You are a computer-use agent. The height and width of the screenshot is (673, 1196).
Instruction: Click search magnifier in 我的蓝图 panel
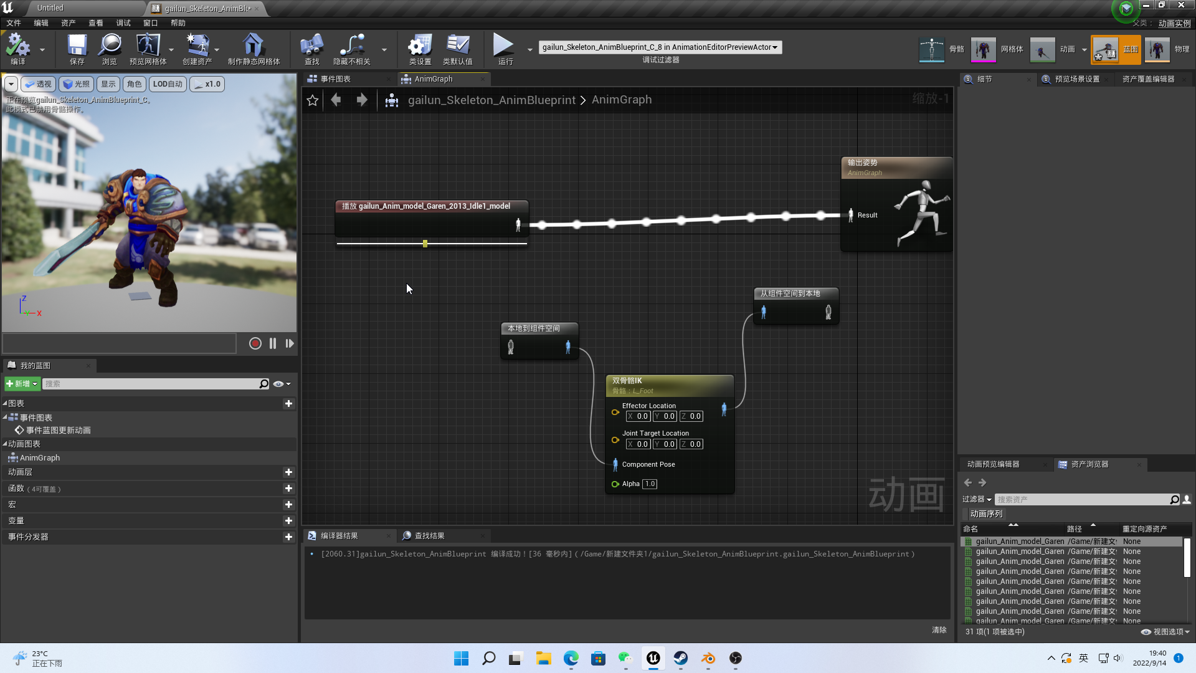[x=264, y=384]
